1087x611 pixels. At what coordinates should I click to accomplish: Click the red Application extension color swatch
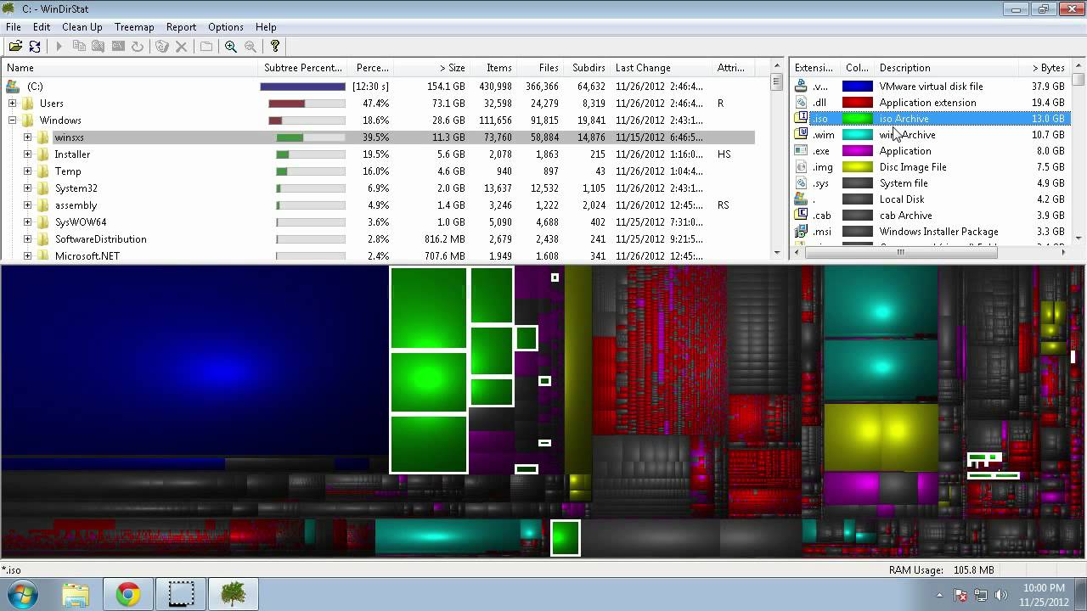tap(857, 103)
